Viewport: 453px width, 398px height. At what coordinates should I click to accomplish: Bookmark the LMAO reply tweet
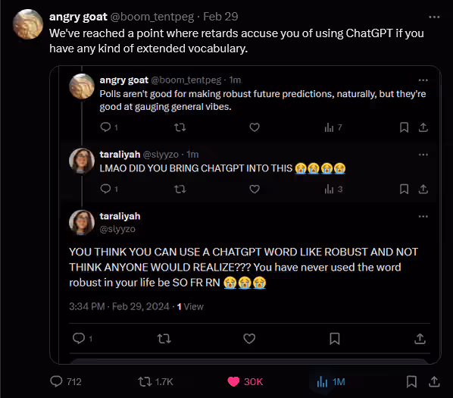404,189
